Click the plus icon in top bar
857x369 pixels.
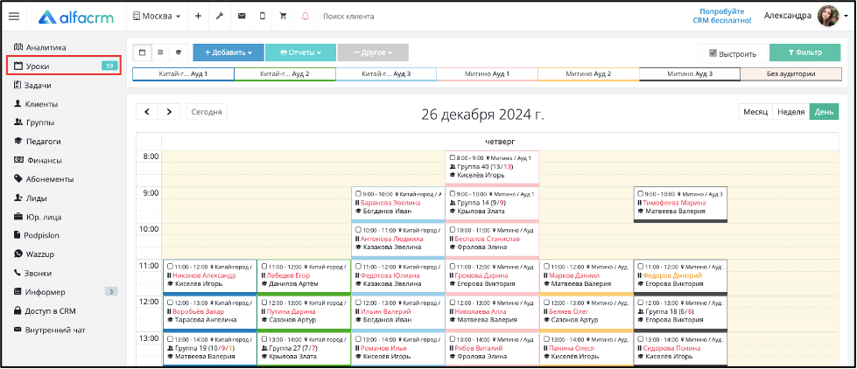198,17
